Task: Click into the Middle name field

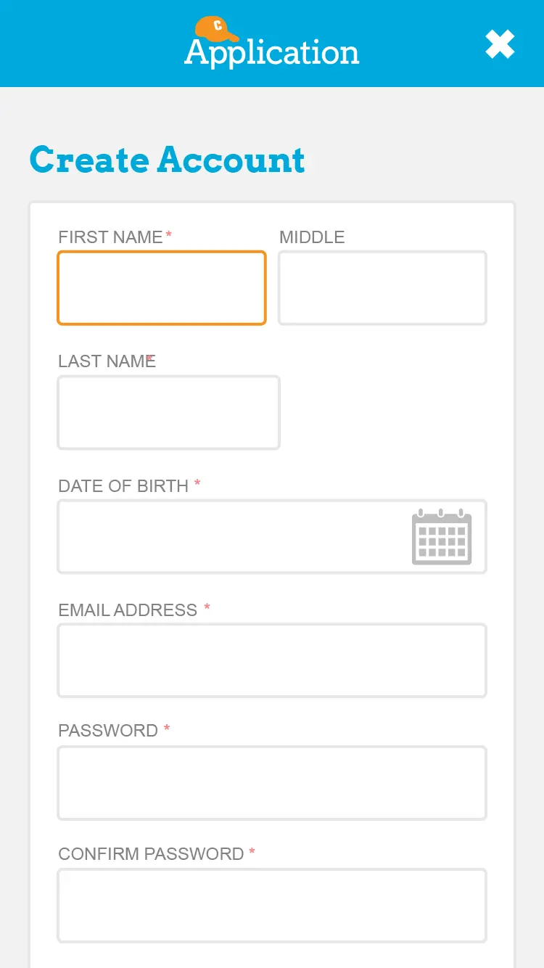Action: coord(382,288)
